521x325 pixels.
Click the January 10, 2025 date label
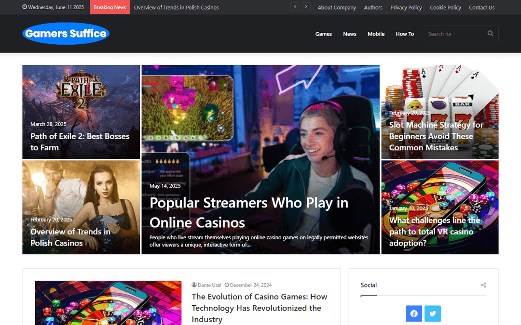[x=409, y=208]
